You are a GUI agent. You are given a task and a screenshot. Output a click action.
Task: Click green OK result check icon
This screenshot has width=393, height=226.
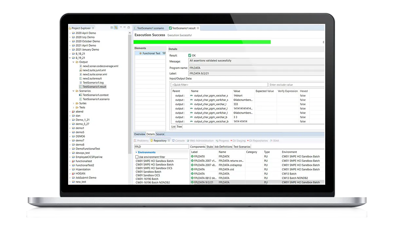pos(190,55)
